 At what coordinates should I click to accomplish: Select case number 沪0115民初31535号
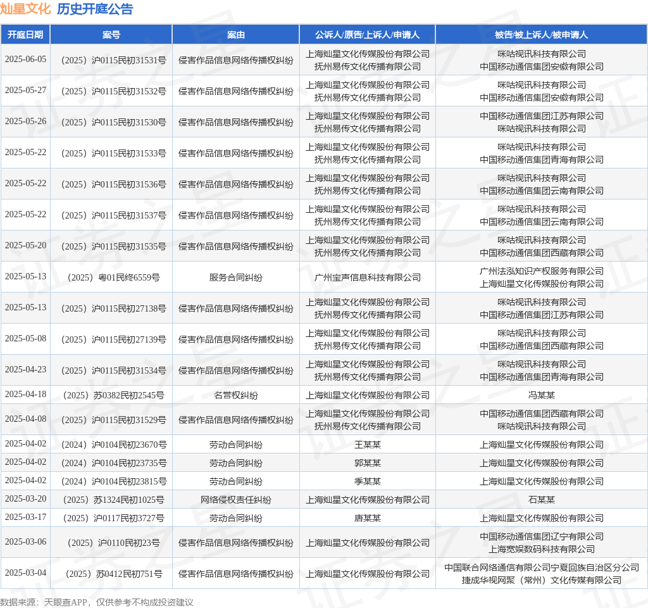tap(114, 246)
